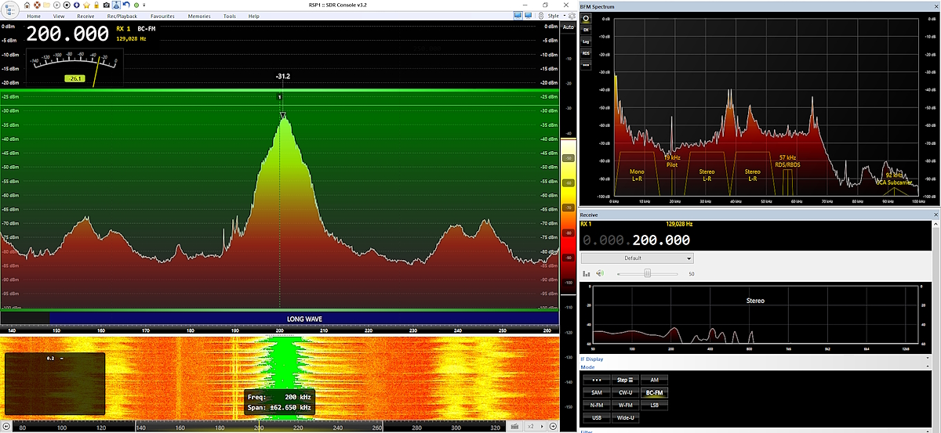Toggle the RDS button in BFM Spectrum
Image resolution: width=941 pixels, height=433 pixels.
(x=586, y=53)
